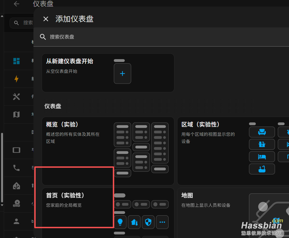The width and height of the screenshot is (289, 238).
Task: Click the map preview thumbnail
Action: (269, 215)
